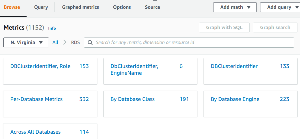Click the magnifying glass search icon
Viewport: 300px width, 139px height.
tap(90, 43)
